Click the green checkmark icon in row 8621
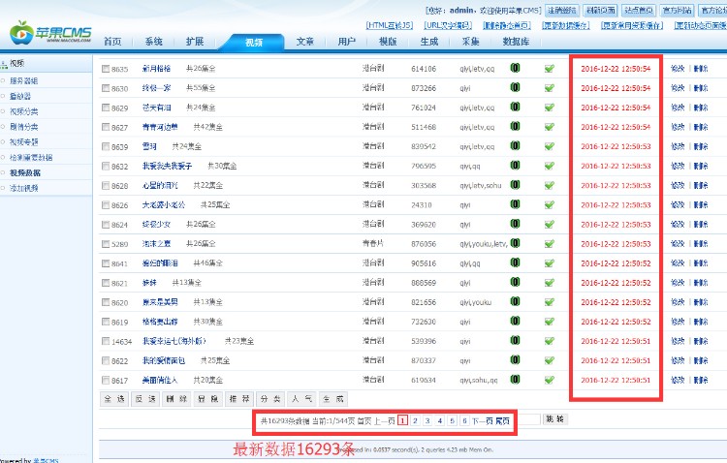 pos(550,282)
